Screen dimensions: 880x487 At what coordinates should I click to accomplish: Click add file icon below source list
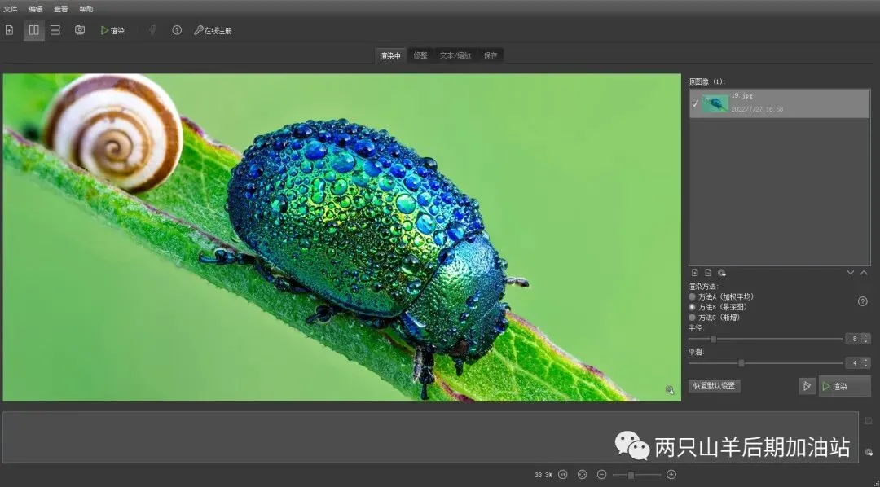pyautogui.click(x=695, y=273)
